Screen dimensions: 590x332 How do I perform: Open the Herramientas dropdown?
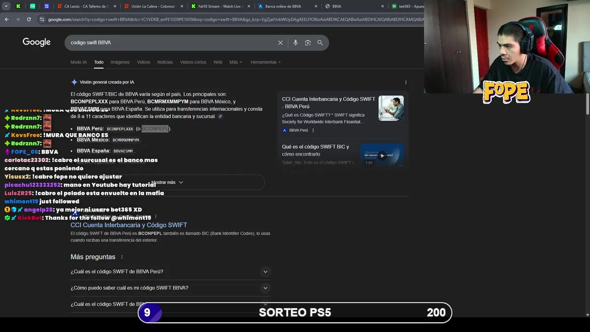click(265, 62)
